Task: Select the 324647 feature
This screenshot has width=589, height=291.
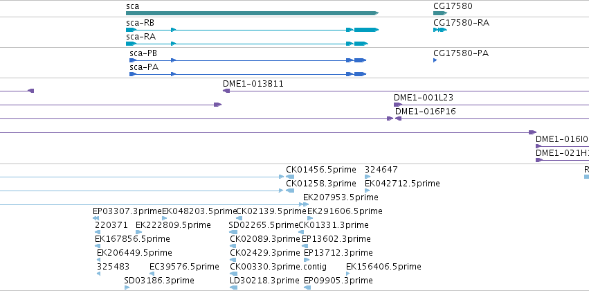Action: (368, 177)
